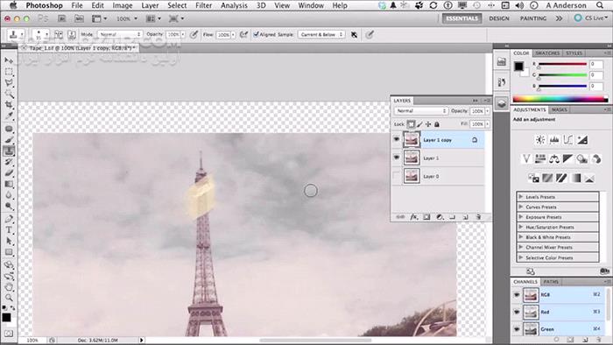The image size is (613, 345).
Task: Add a Curves adjustment
Action: coord(568,140)
